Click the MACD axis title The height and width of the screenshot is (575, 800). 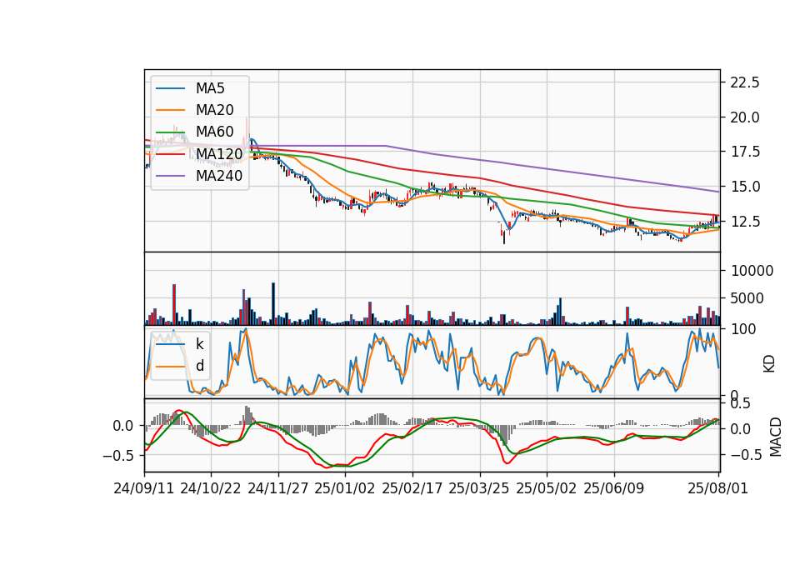(x=776, y=437)
